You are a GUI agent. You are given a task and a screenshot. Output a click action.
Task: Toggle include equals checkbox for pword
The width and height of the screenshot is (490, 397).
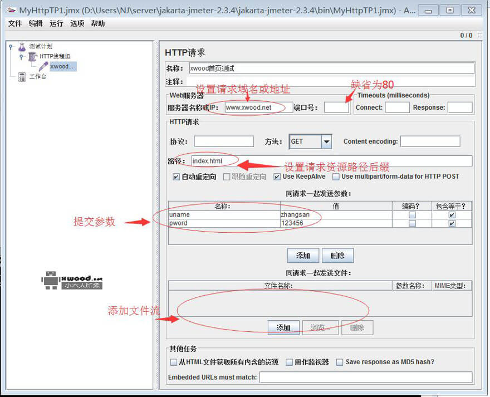click(x=452, y=223)
